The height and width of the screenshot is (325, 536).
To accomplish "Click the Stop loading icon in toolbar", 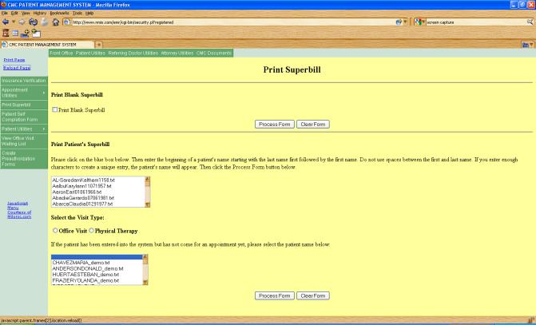I will pyautogui.click(x=44, y=22).
